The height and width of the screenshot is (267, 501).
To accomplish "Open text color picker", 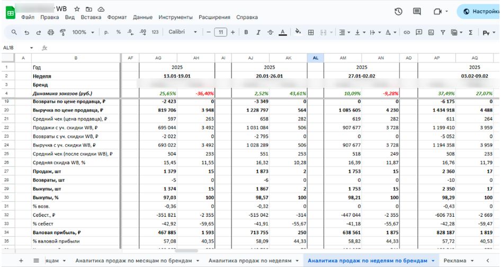I will pos(282,32).
